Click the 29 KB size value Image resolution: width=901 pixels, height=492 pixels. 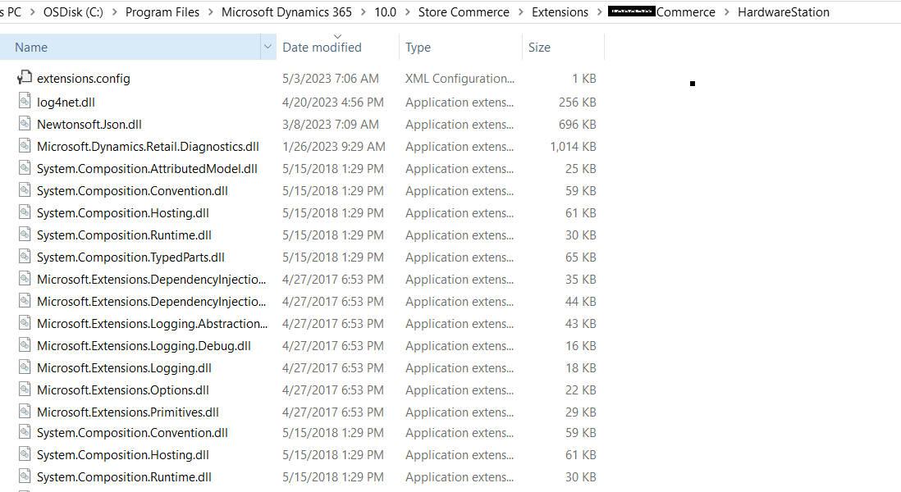click(x=580, y=412)
